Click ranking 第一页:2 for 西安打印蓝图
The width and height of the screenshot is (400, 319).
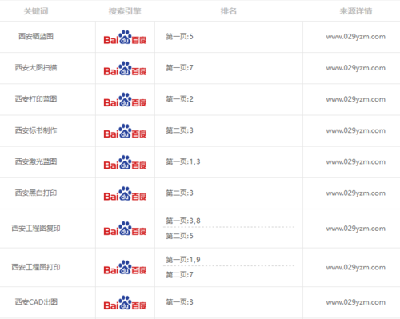coord(179,99)
